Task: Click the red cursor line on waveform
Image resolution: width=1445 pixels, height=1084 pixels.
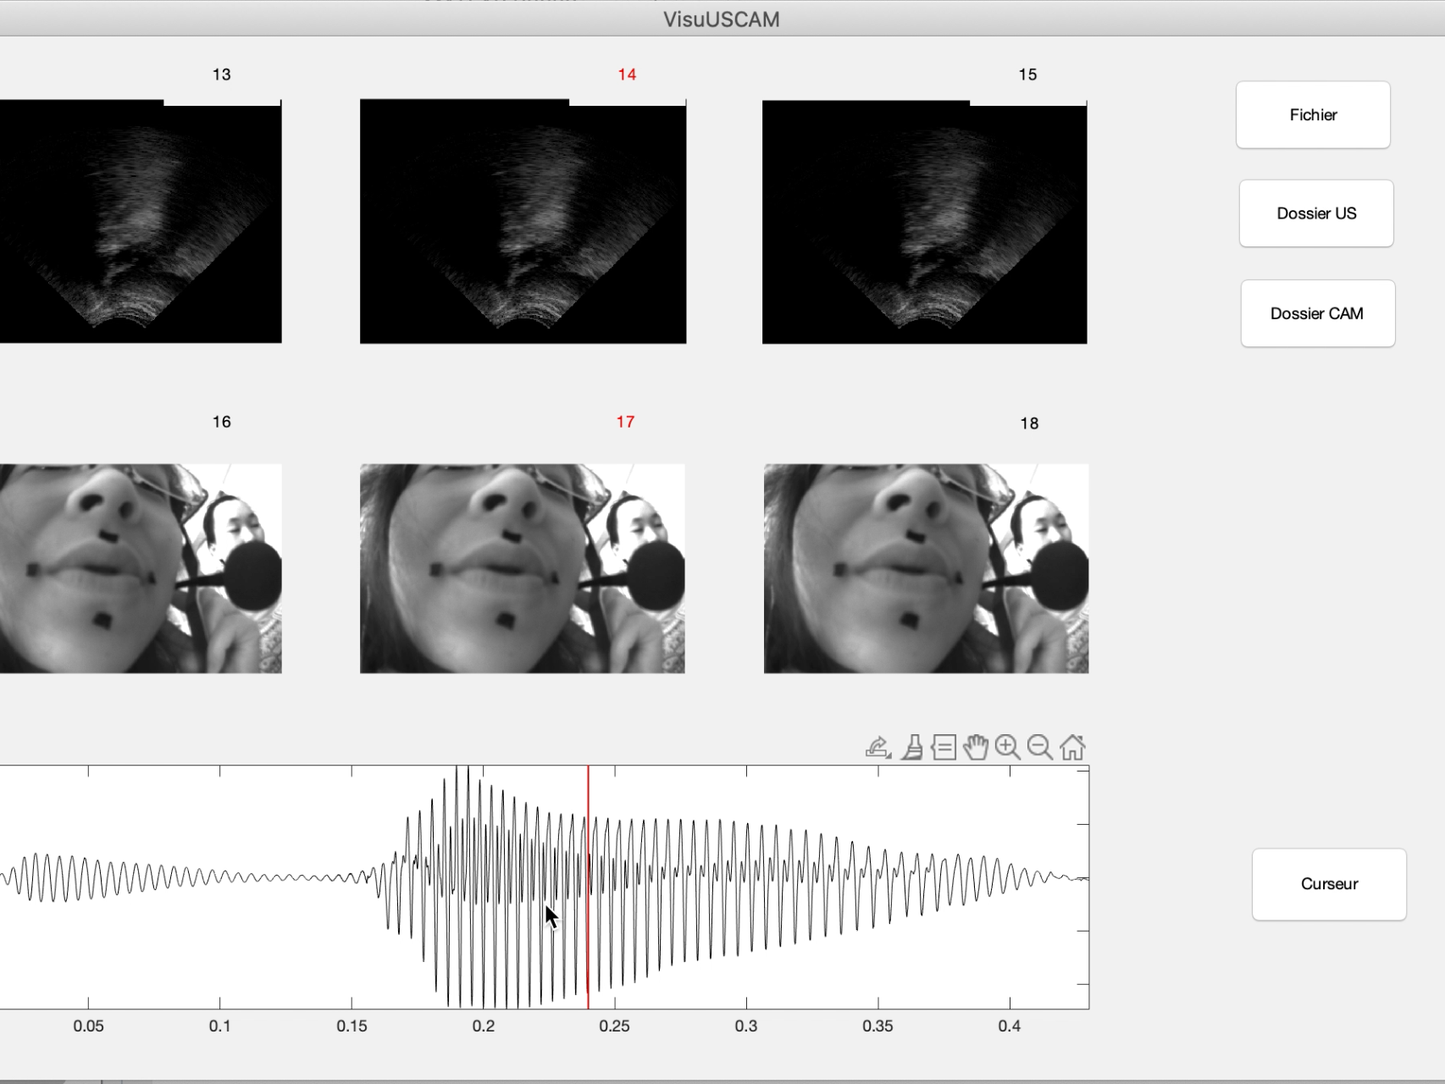Action: 588,887
